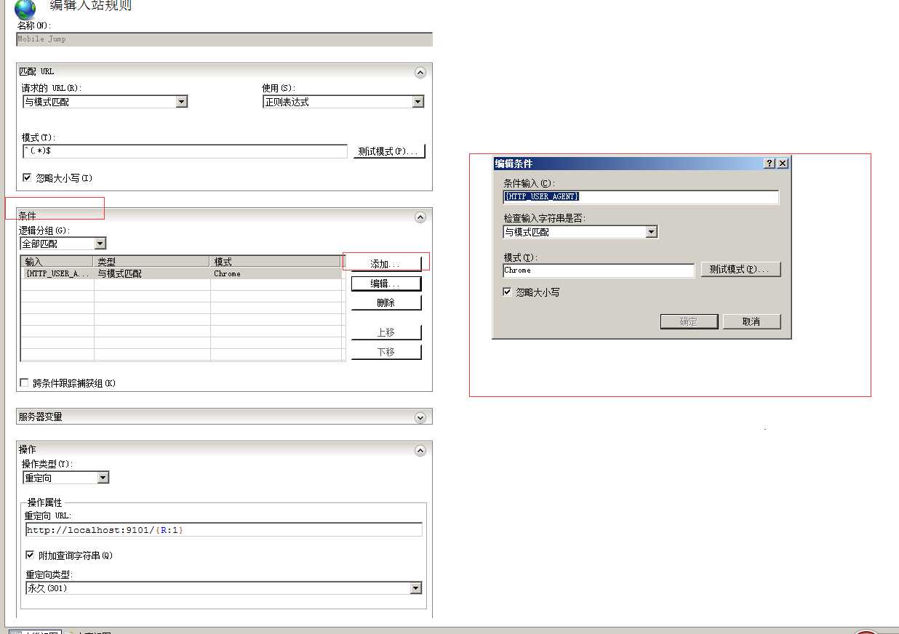Click the 重定向 URL input field
Viewport: 899px width, 634px height.
pos(223,530)
